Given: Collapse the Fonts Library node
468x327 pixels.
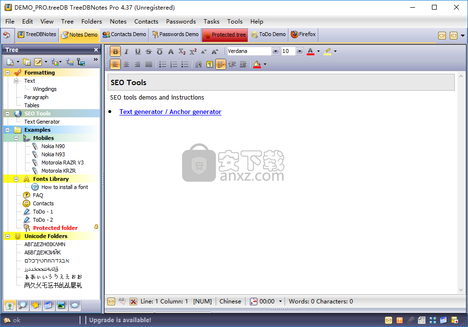Looking at the screenshot, I should [16, 179].
